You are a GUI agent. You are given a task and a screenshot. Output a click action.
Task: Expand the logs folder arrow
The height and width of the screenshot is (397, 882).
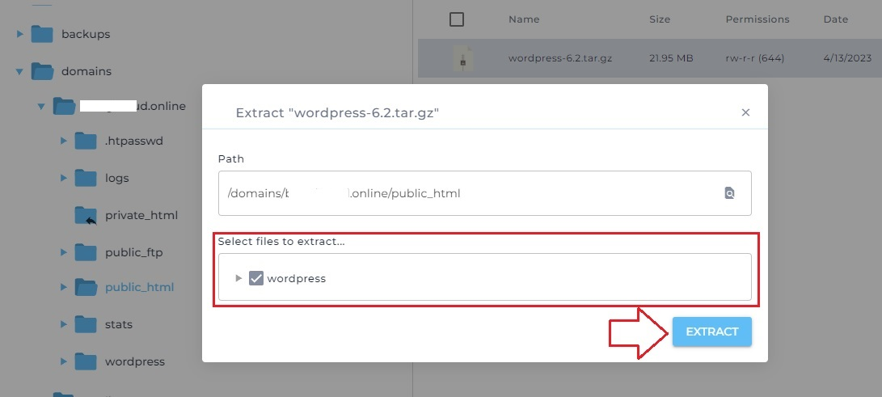pyautogui.click(x=64, y=178)
